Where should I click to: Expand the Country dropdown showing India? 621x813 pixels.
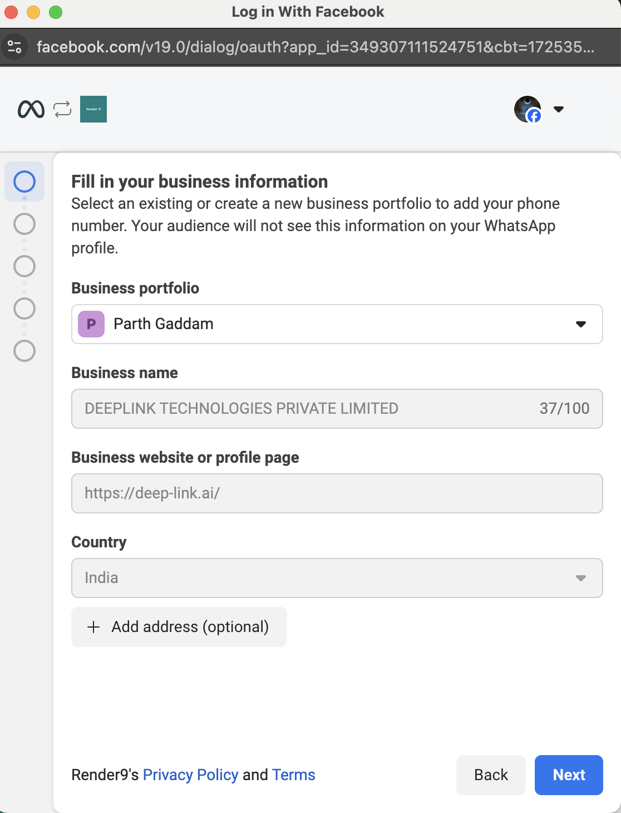(337, 578)
